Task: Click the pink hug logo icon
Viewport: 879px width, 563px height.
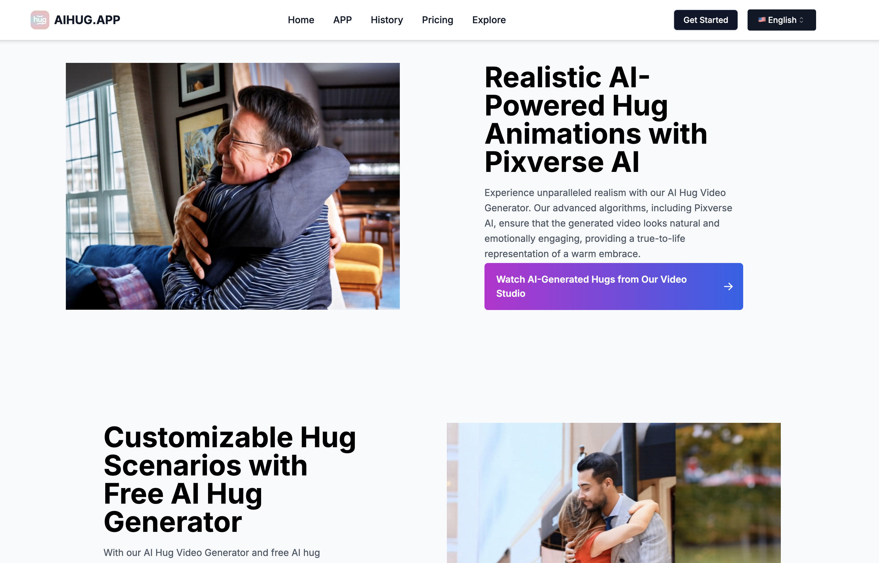Action: (40, 20)
